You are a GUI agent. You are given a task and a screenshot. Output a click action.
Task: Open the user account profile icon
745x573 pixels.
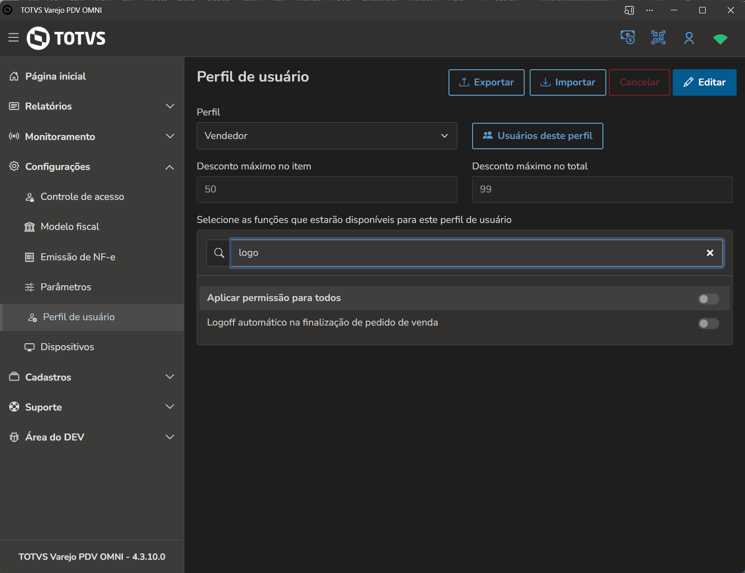pyautogui.click(x=689, y=38)
